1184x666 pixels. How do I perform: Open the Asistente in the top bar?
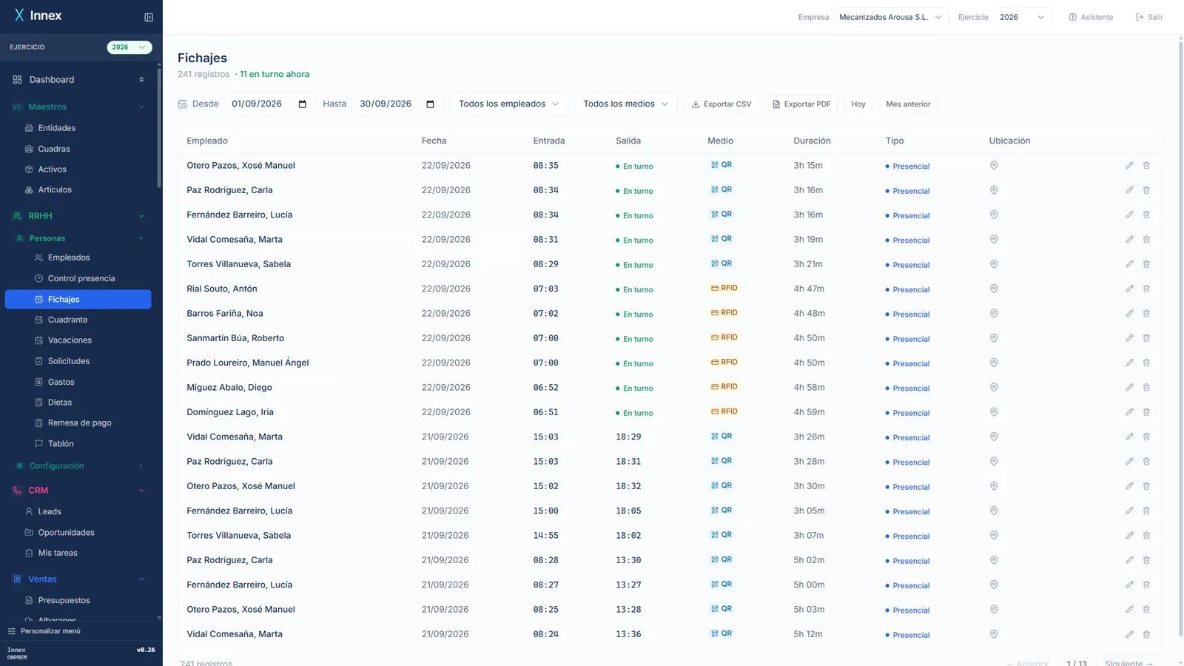coord(1091,17)
